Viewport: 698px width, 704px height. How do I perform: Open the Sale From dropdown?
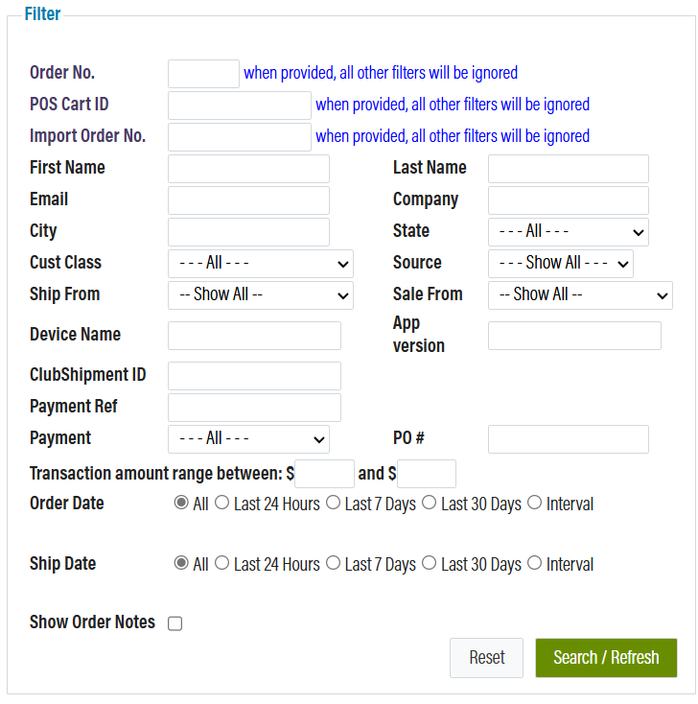coord(579,295)
